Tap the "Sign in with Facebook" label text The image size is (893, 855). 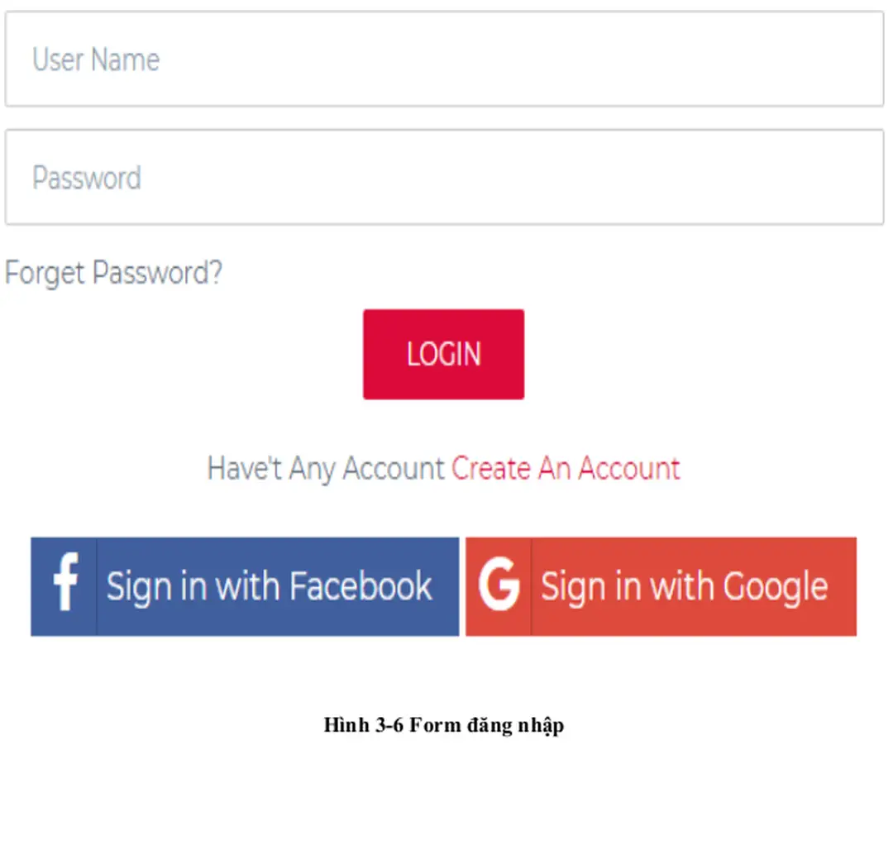coord(269,586)
